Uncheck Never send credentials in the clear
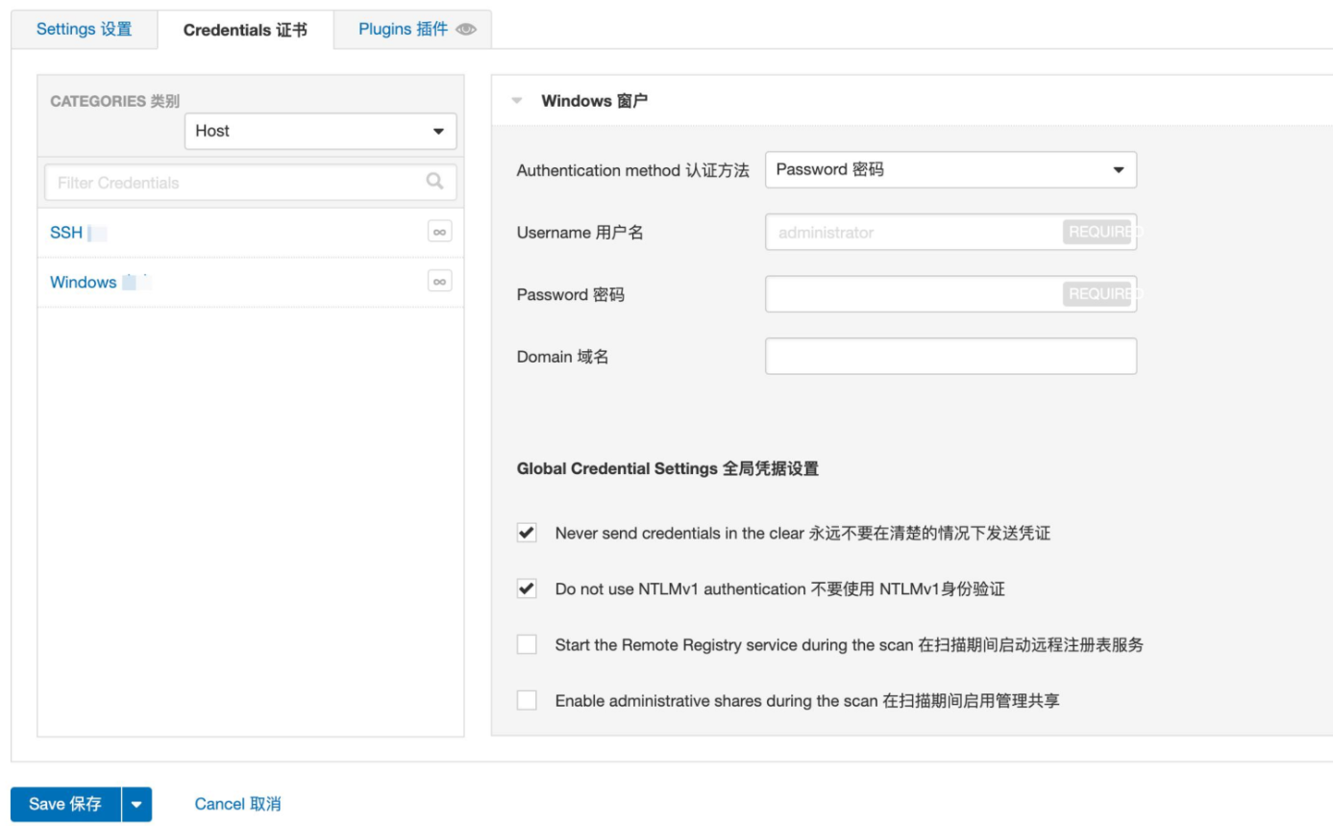1333x826 pixels. click(527, 533)
